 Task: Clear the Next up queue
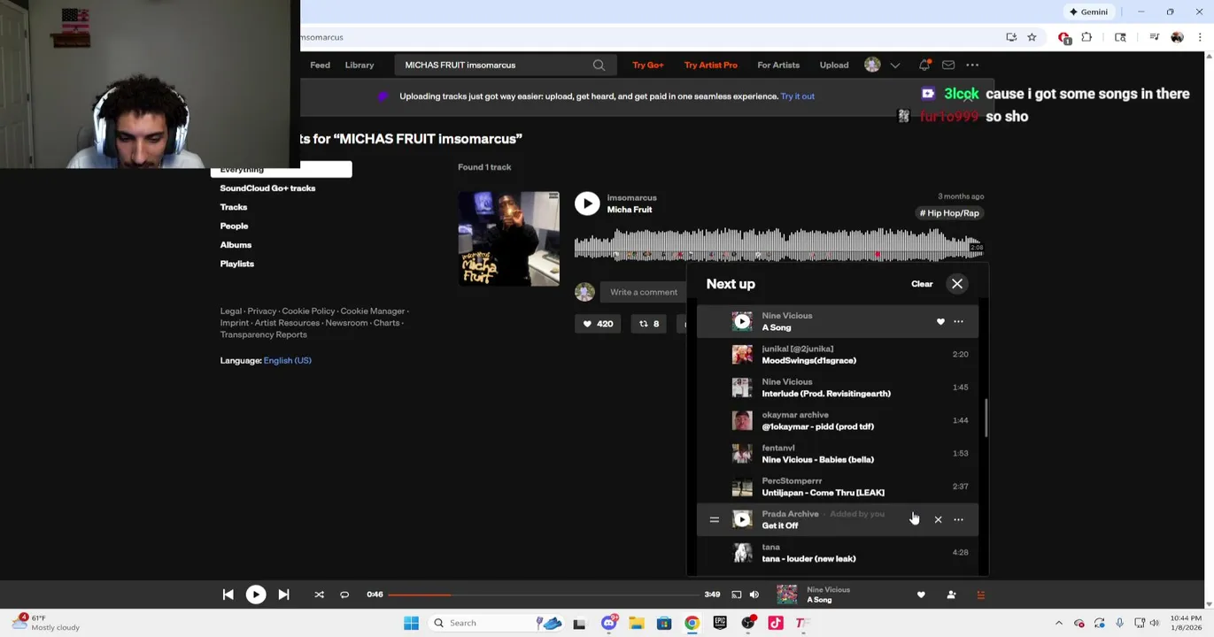tap(922, 284)
